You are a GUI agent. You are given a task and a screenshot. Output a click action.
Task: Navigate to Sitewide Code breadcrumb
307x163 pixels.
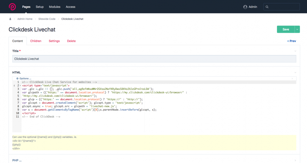click(47, 19)
